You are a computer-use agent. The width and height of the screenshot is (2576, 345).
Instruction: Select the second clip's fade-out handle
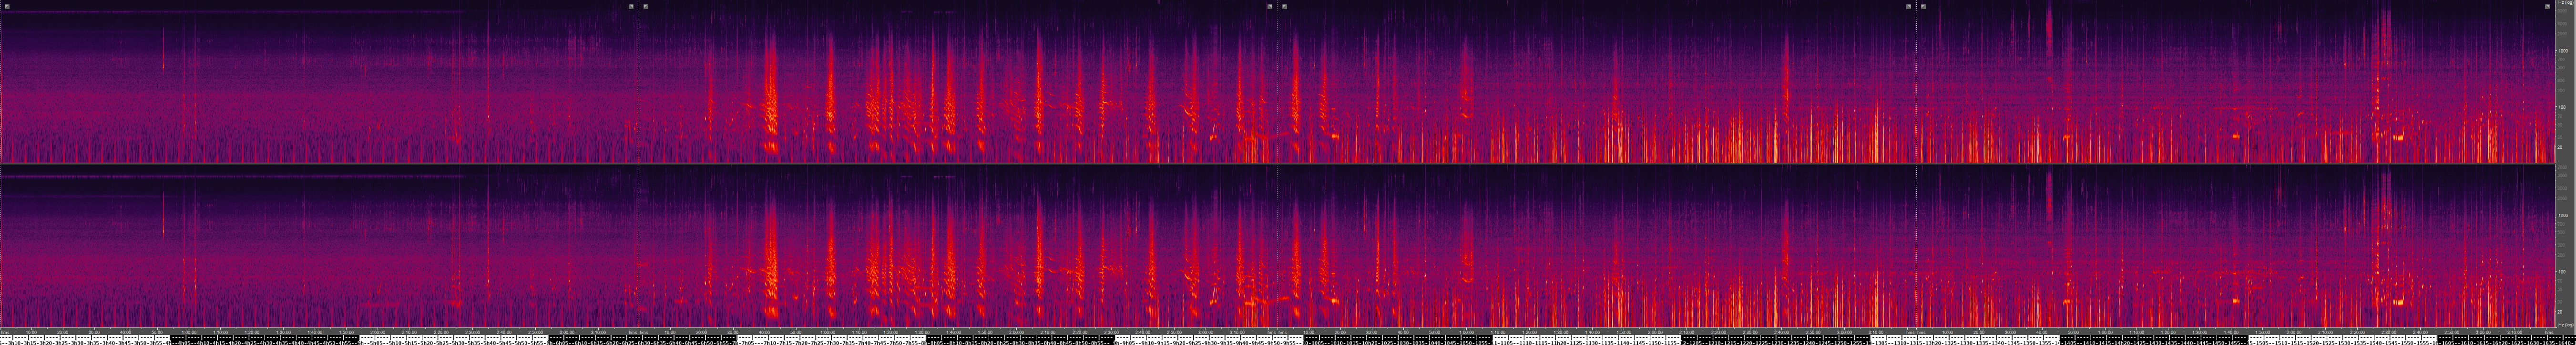coord(1270,6)
